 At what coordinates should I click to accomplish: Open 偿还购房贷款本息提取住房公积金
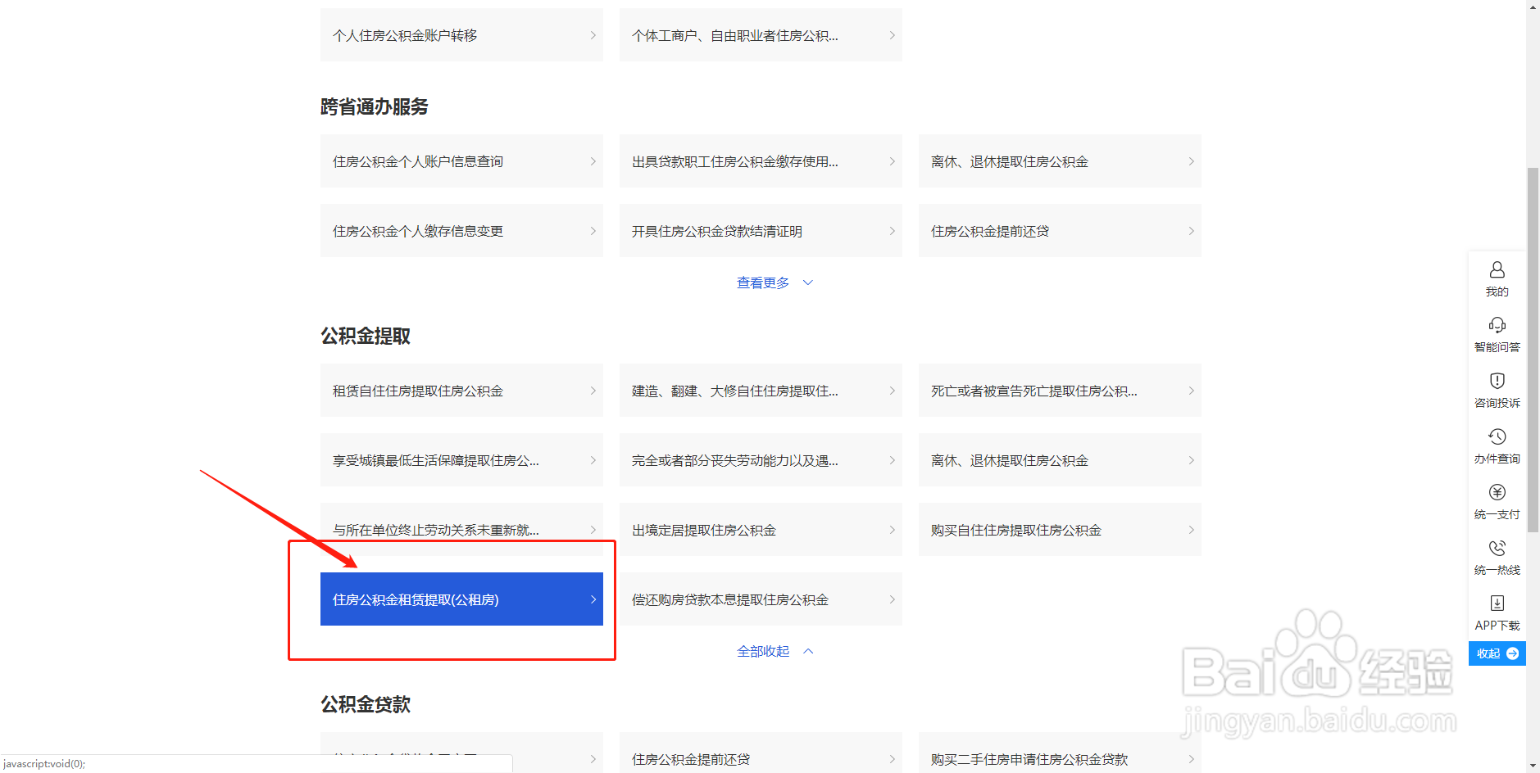pyautogui.click(x=761, y=599)
